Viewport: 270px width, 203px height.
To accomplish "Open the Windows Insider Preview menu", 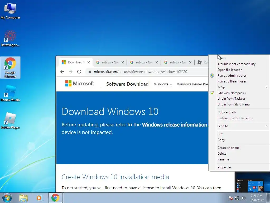I will point(192,84).
